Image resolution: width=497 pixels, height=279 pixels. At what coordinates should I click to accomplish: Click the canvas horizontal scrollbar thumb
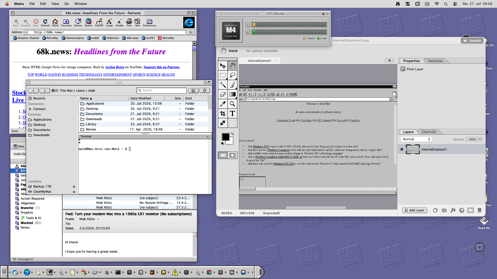tap(316, 208)
